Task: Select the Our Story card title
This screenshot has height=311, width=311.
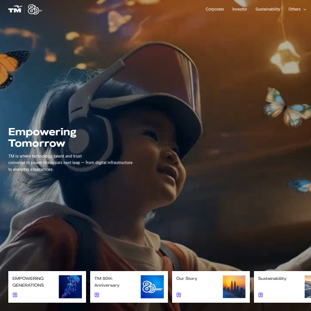Action: (x=187, y=278)
